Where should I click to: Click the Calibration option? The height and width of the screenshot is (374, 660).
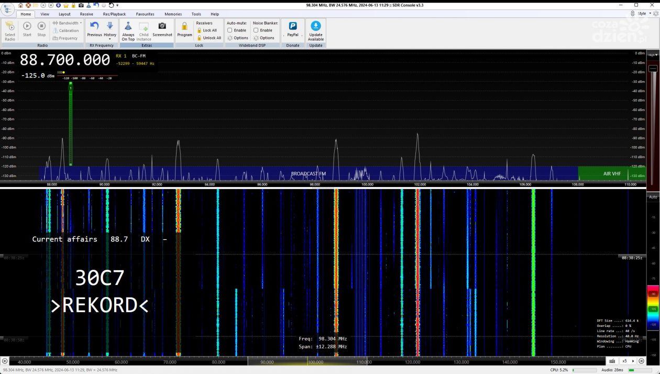click(x=66, y=30)
